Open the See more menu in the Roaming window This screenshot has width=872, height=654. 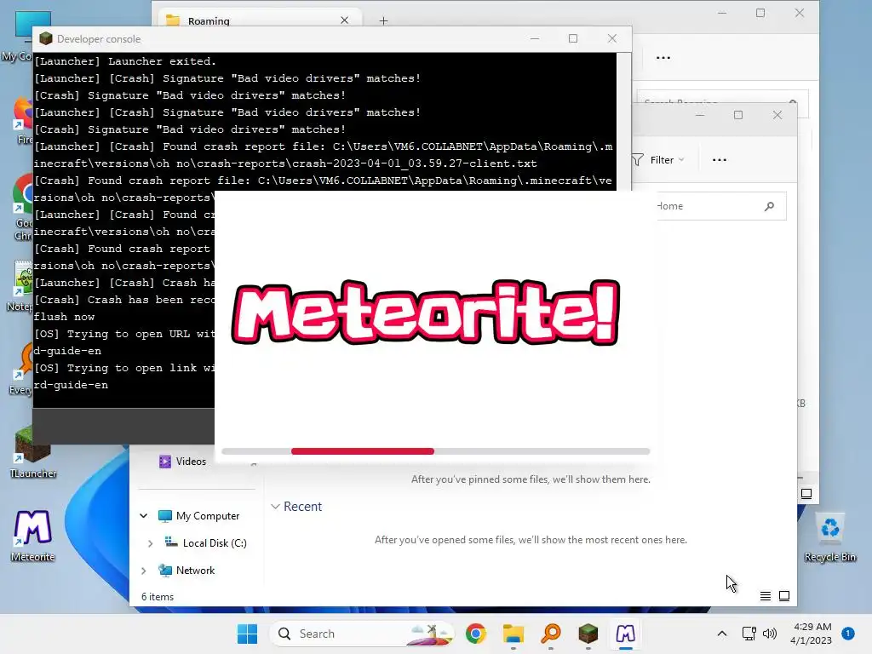pos(663,58)
